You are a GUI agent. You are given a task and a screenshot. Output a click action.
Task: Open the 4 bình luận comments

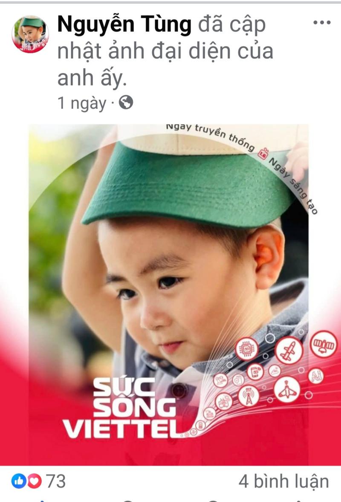(283, 481)
